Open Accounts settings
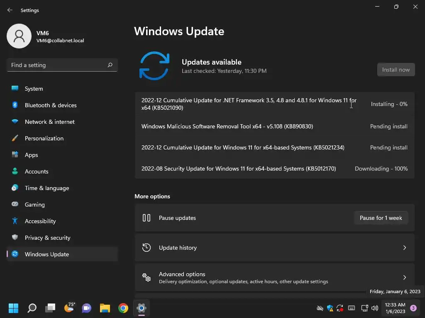This screenshot has height=318, width=425. pos(62,171)
